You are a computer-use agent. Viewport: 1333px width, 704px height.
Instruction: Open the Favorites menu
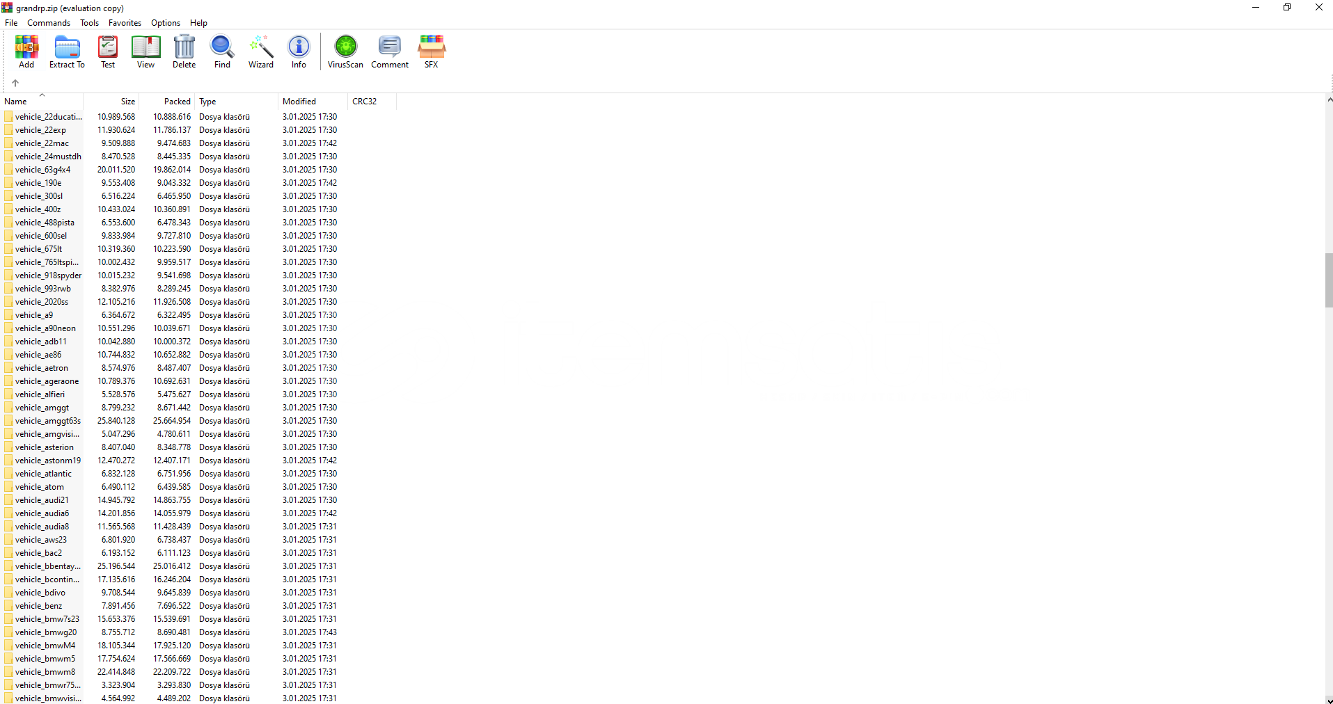click(125, 23)
